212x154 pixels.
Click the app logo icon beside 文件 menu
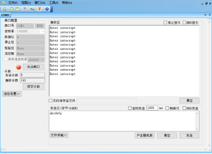pyautogui.click(x=4, y=3)
